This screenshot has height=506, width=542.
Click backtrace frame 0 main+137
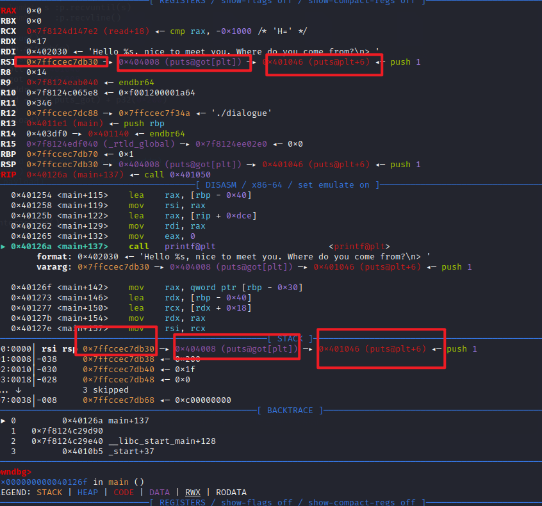tap(106, 421)
